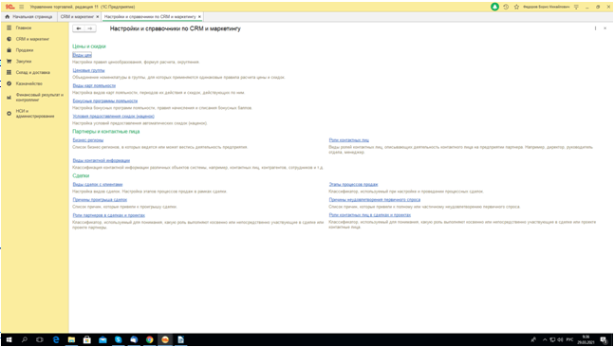Open favorites with the star icon
Viewport: 614px width, 347px height.
click(516, 7)
